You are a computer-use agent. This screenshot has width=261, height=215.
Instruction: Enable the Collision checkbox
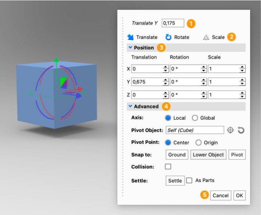tap(168, 167)
